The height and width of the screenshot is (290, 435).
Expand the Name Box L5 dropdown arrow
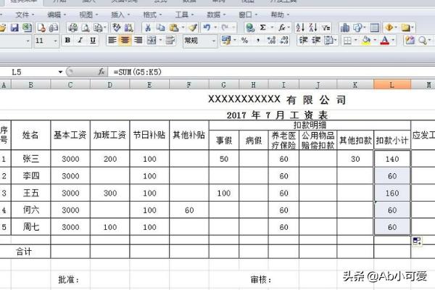[x=60, y=72]
